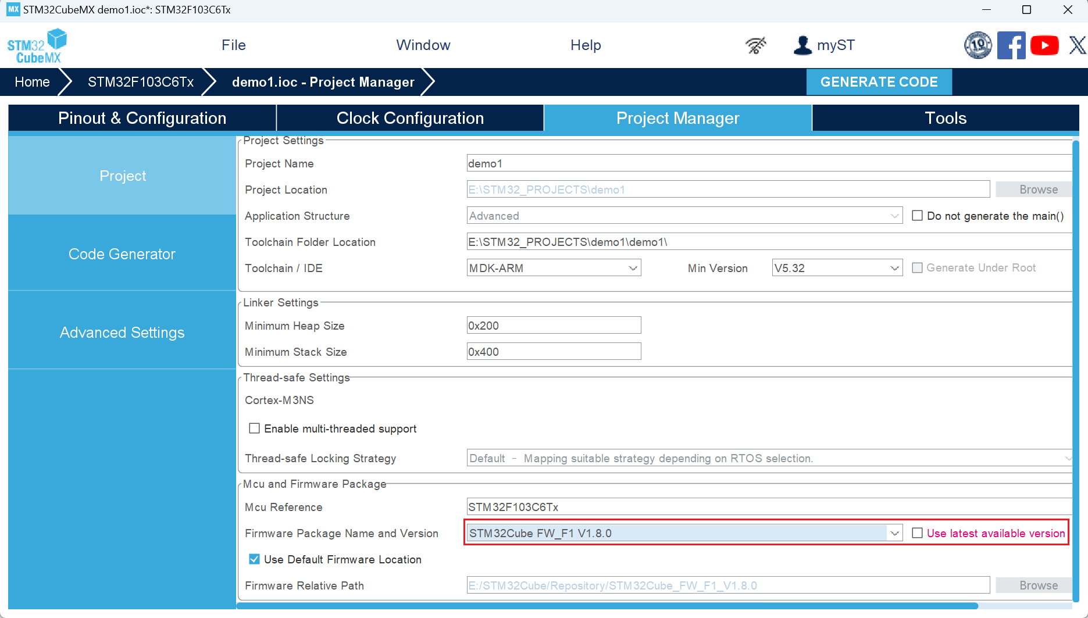Open the 10-year anniversary badge icon
1088x618 pixels.
point(978,45)
